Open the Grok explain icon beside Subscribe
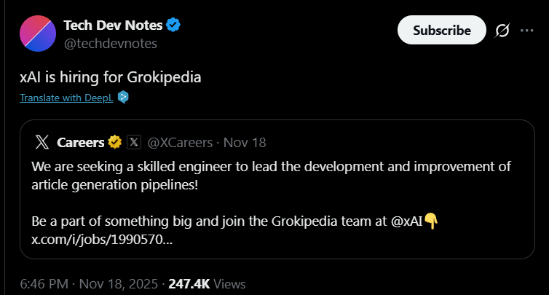The width and height of the screenshot is (549, 295). pos(502,31)
